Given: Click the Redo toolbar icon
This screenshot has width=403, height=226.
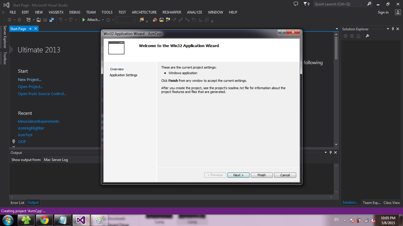Looking at the screenshot, I should (71, 20).
